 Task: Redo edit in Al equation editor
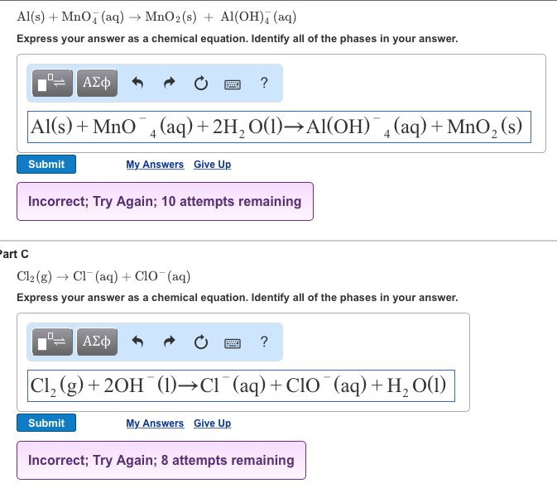click(170, 83)
